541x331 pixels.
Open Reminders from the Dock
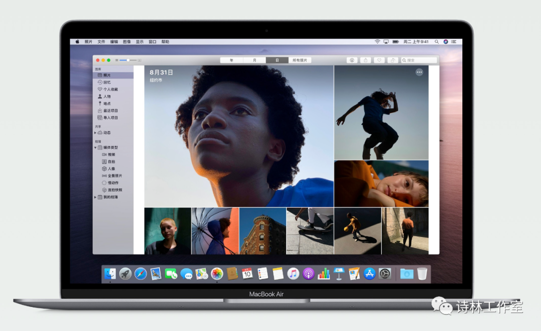tap(262, 274)
